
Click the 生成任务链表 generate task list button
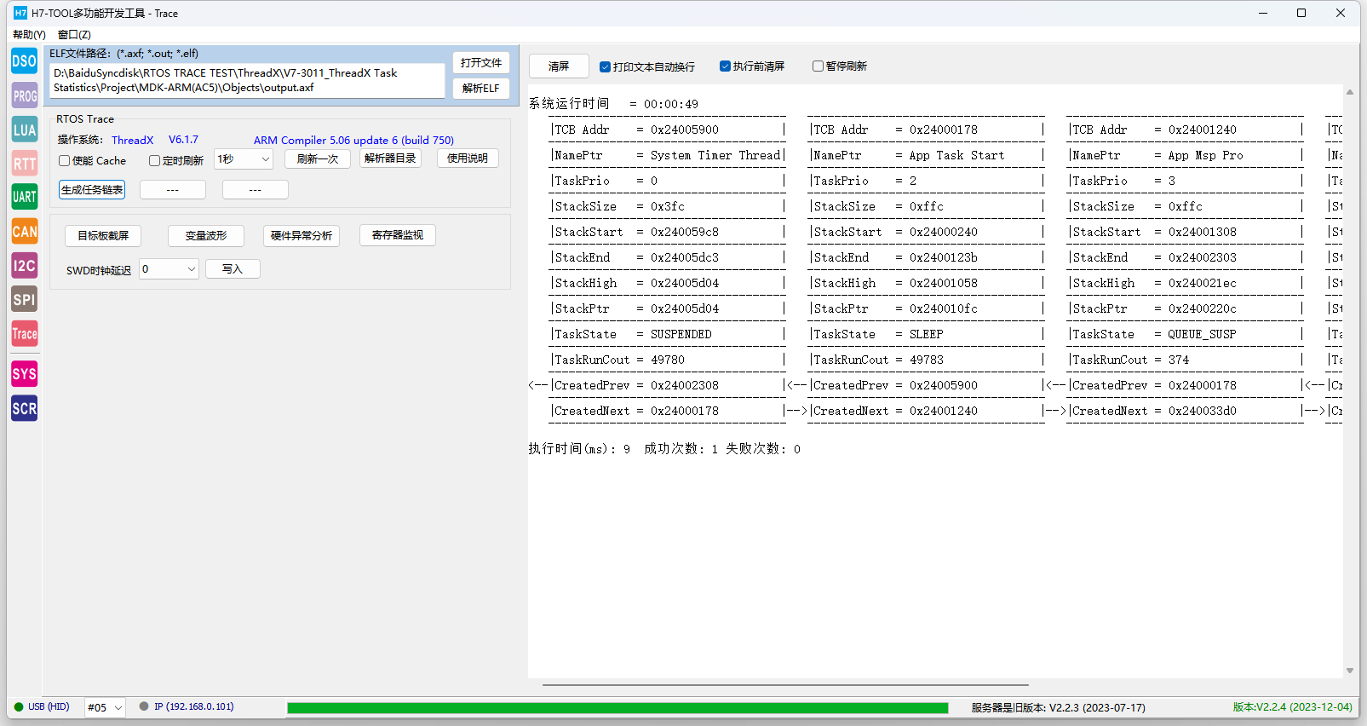click(92, 190)
